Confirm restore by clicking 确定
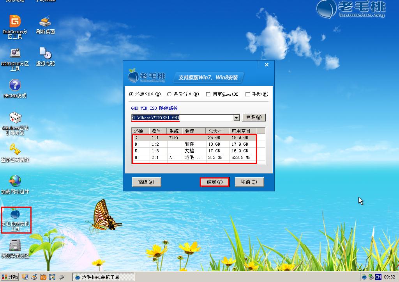The width and height of the screenshot is (399, 282). pos(215,182)
